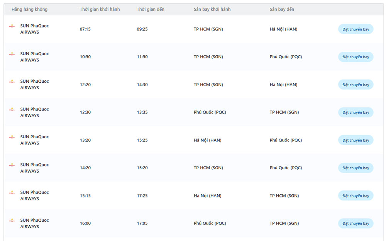Select the Thời gian đến column header
386x248 pixels.
pyautogui.click(x=150, y=9)
